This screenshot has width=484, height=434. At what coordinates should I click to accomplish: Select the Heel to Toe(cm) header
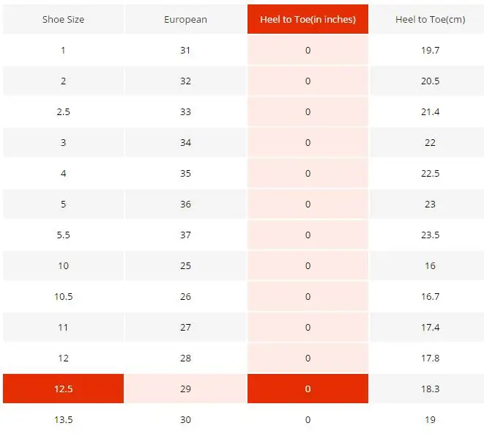point(431,19)
